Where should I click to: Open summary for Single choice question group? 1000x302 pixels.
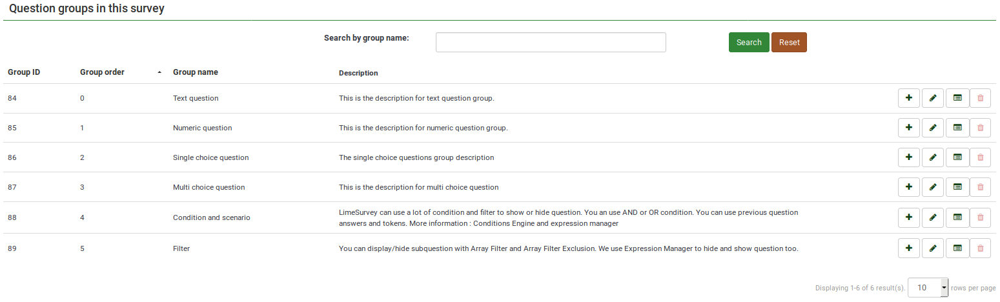[x=957, y=157]
